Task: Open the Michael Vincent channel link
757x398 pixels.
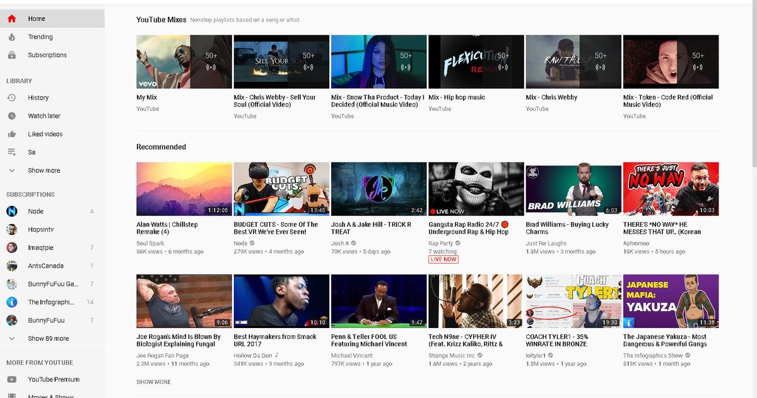Action: pos(352,356)
